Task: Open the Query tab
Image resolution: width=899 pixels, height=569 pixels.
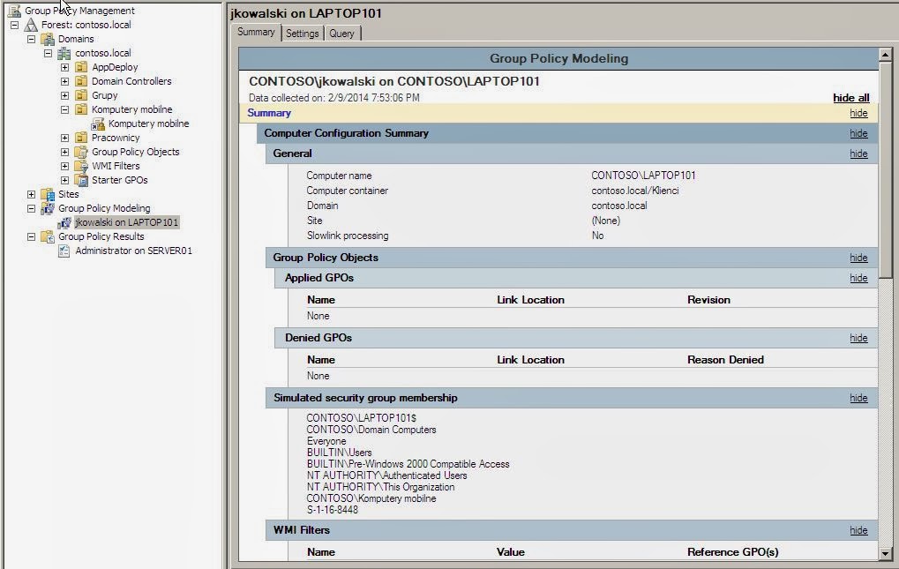Action: point(342,32)
